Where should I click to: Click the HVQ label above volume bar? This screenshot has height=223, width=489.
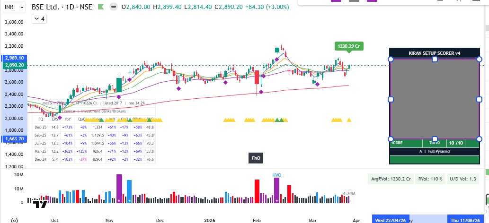click(277, 175)
